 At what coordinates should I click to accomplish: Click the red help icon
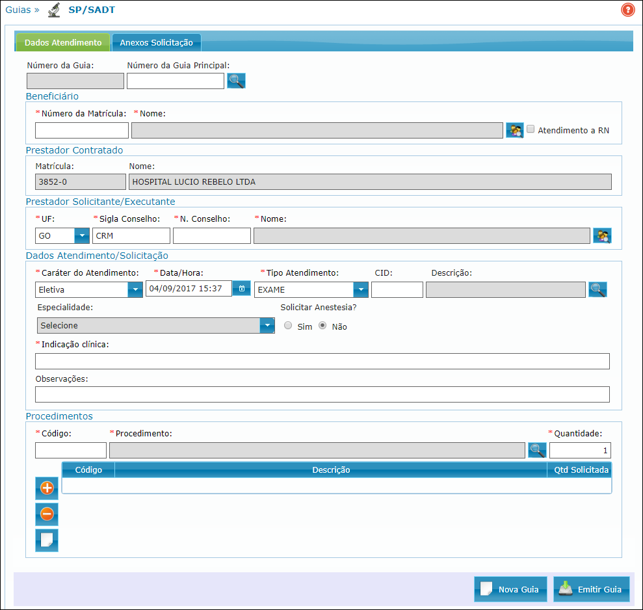click(x=627, y=10)
